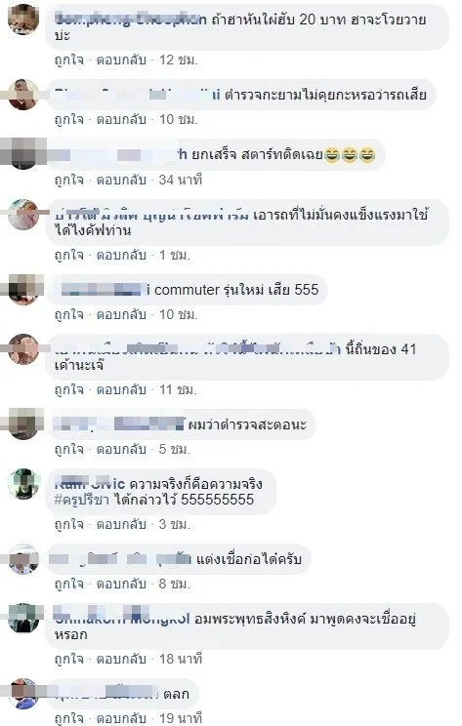462x726 pixels.
Task: Reply to the ตลก comment
Action: (x=120, y=718)
